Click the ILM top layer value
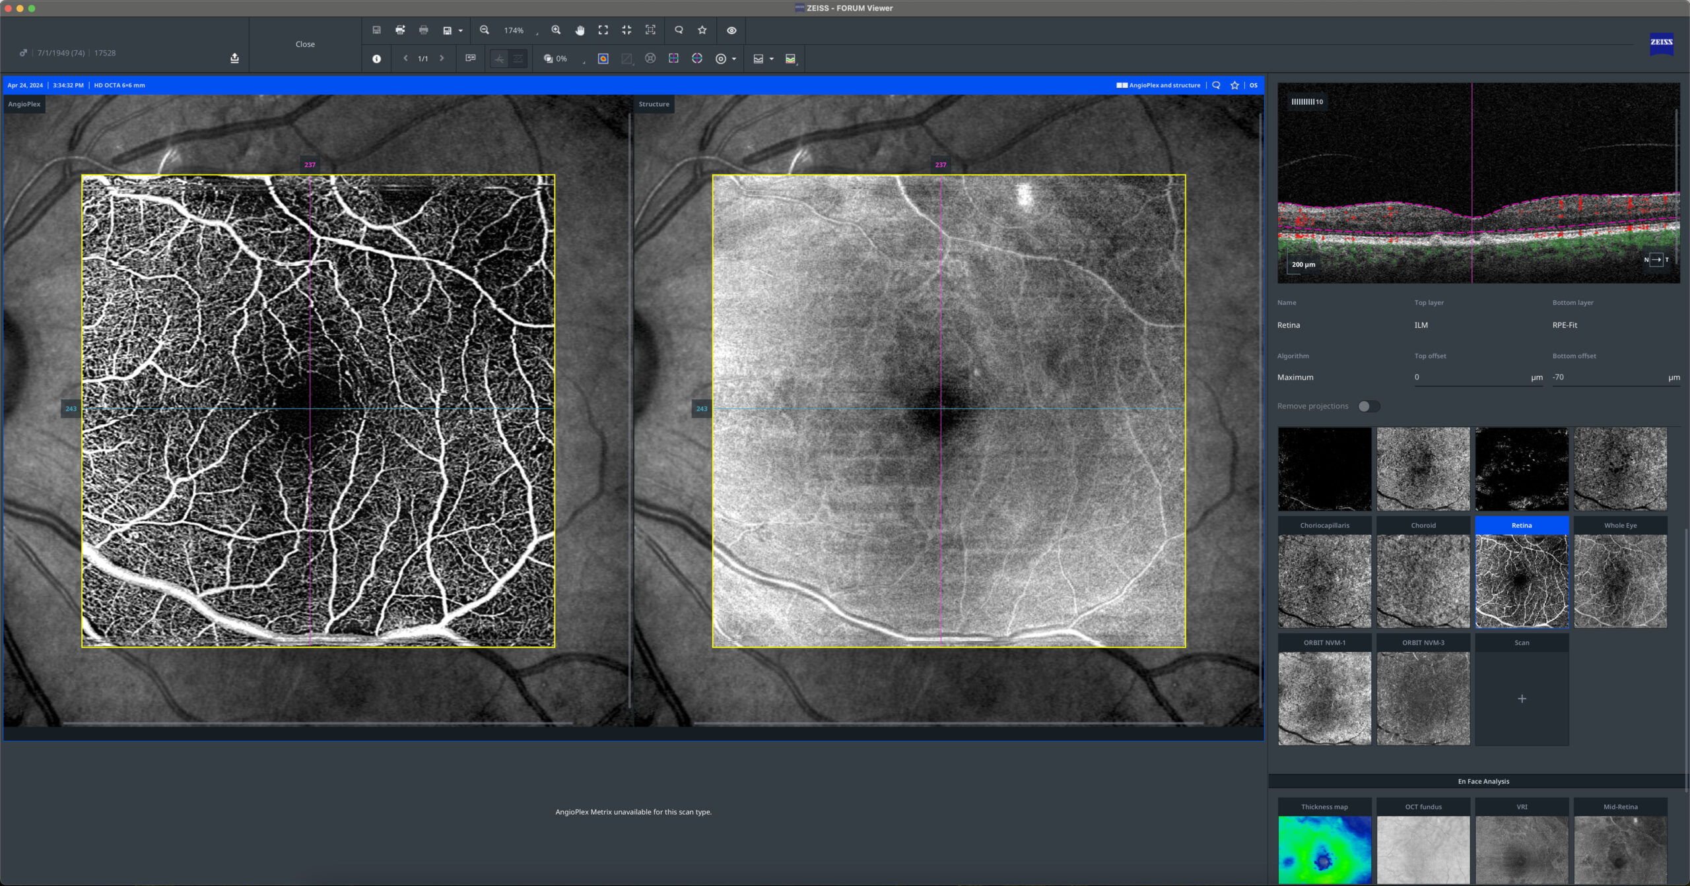Image resolution: width=1690 pixels, height=886 pixels. 1421,325
